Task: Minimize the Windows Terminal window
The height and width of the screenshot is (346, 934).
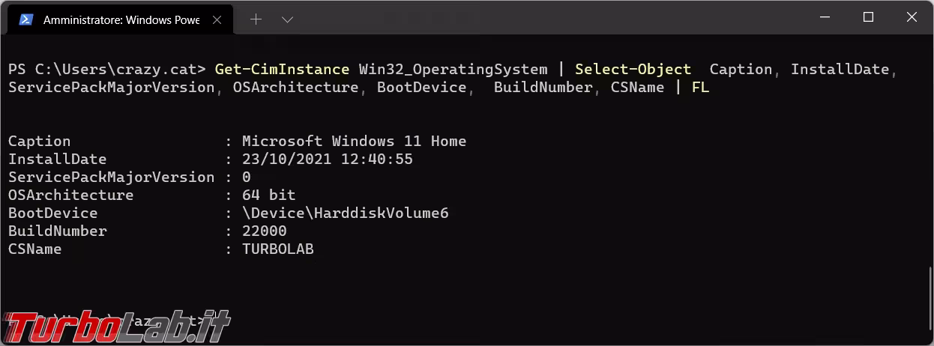Action: coord(826,18)
